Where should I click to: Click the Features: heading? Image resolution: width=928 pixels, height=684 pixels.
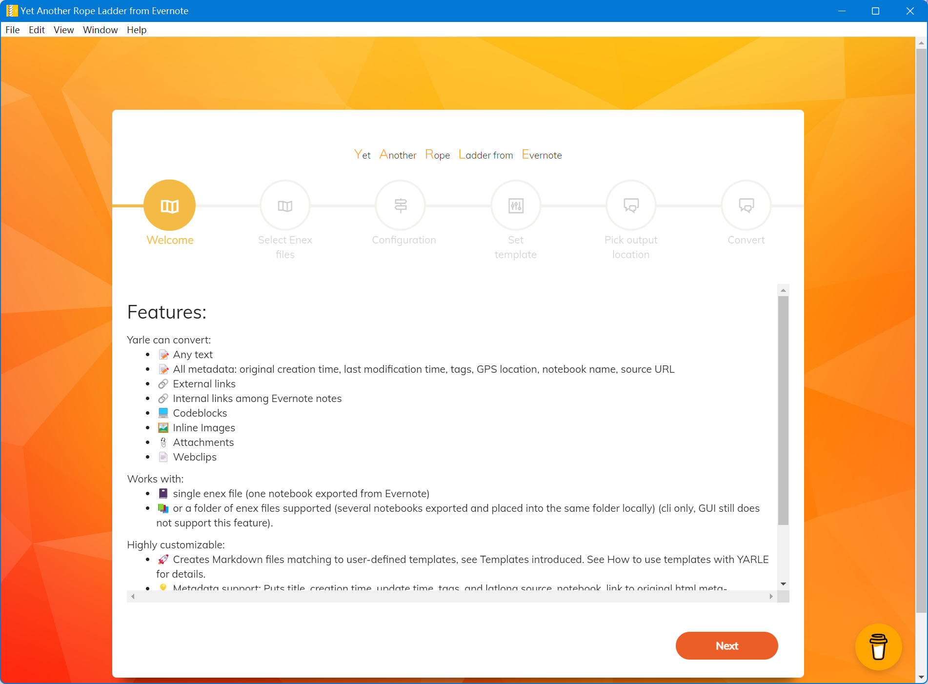pyautogui.click(x=167, y=312)
